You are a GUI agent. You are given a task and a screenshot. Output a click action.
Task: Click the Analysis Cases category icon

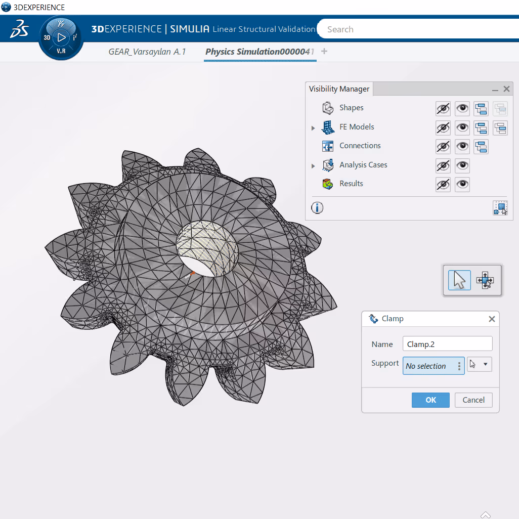click(328, 165)
